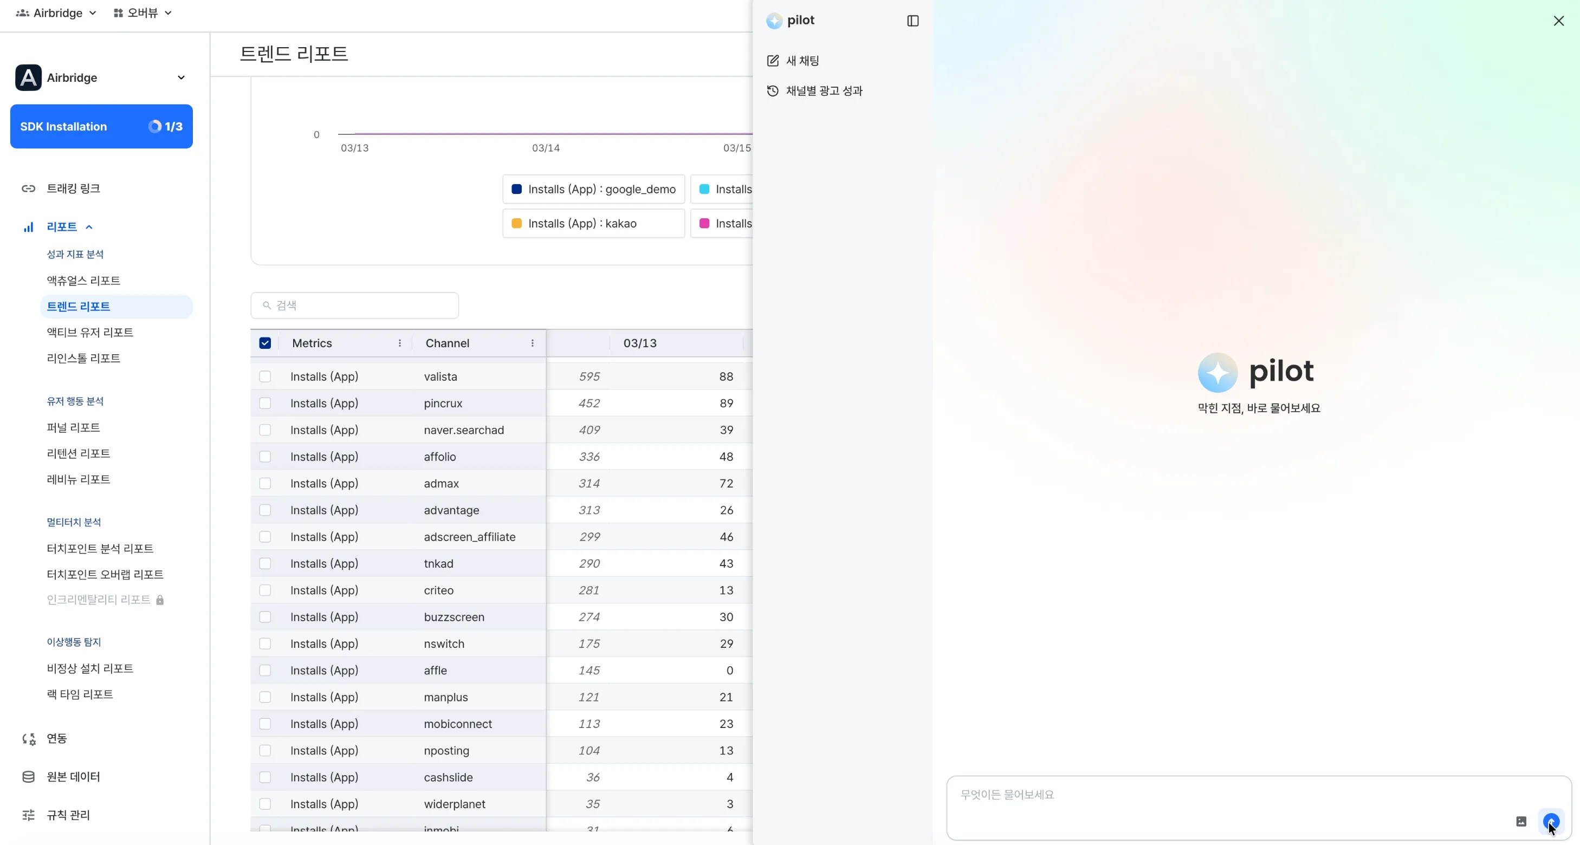Open 리인스톨 리포트

[83, 358]
